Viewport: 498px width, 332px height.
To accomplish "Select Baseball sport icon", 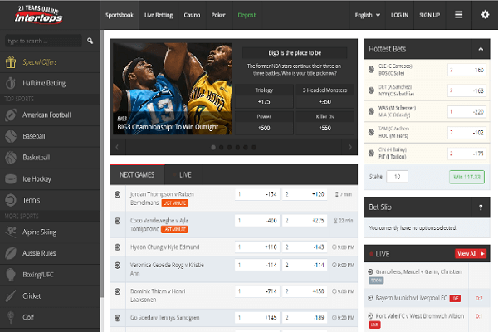I will click(x=11, y=136).
